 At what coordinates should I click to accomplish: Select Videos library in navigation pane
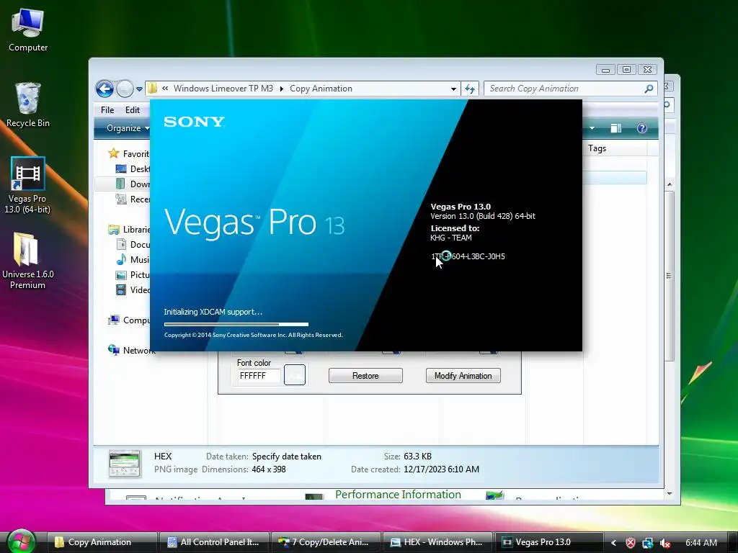click(x=133, y=290)
